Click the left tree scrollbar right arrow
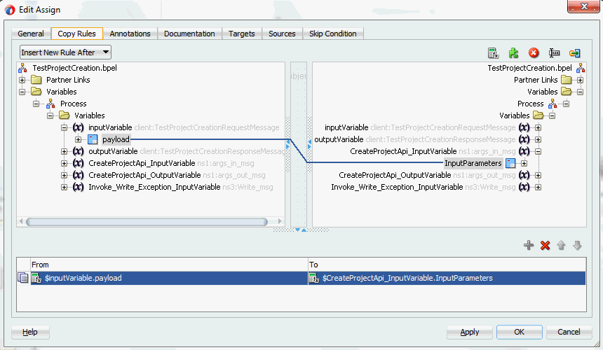 click(280, 221)
